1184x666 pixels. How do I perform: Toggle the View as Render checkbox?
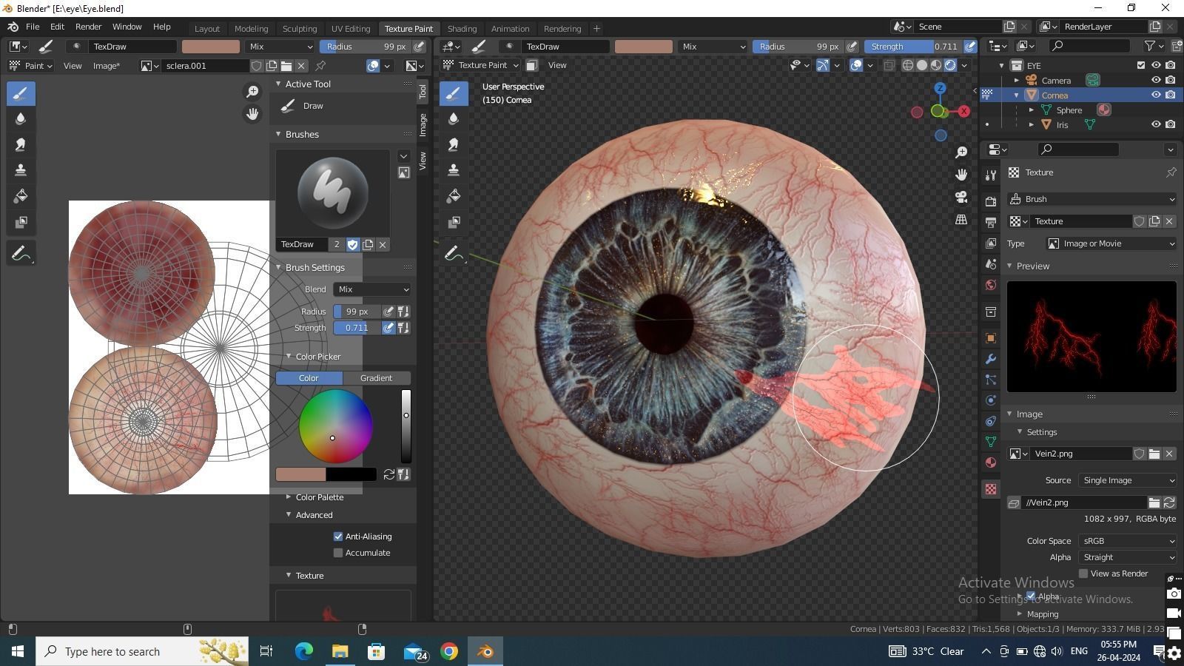coord(1083,573)
